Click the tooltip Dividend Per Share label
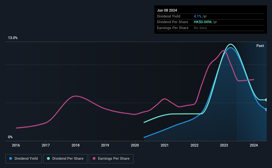 click(x=172, y=22)
